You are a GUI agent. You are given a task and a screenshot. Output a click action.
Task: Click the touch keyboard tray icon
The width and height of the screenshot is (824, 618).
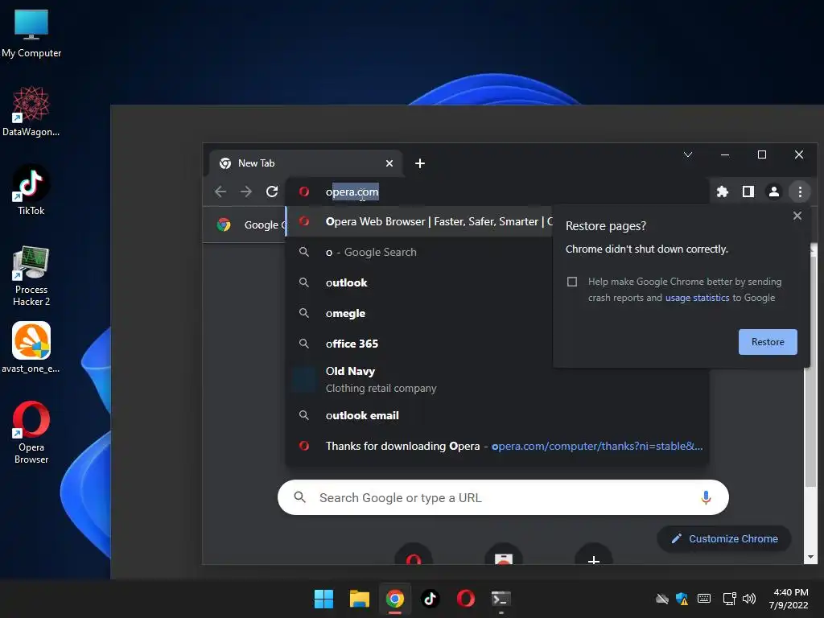704,599
